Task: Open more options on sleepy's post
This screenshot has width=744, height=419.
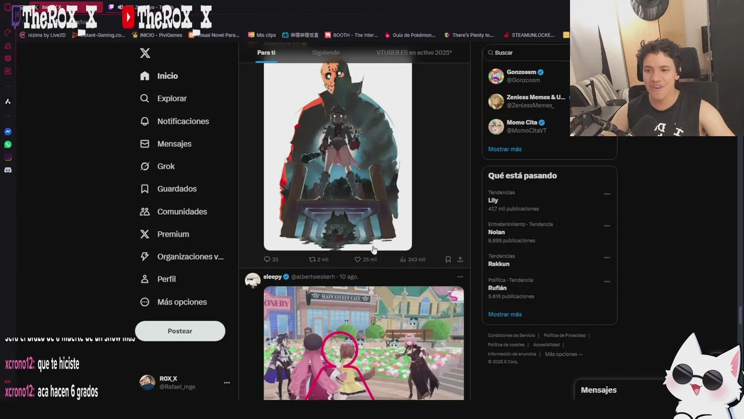Action: [460, 277]
